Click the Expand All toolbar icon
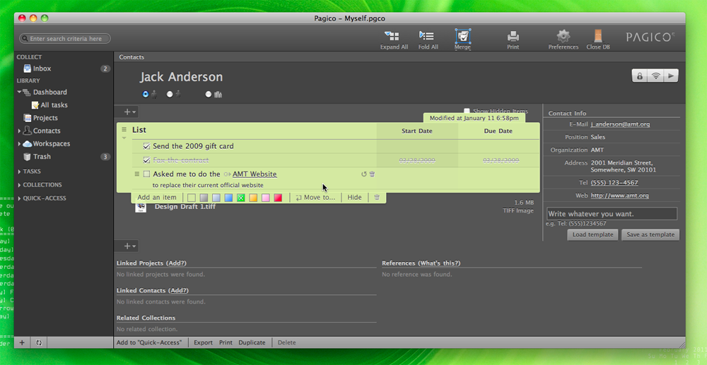Image resolution: width=707 pixels, height=365 pixels. pyautogui.click(x=394, y=36)
